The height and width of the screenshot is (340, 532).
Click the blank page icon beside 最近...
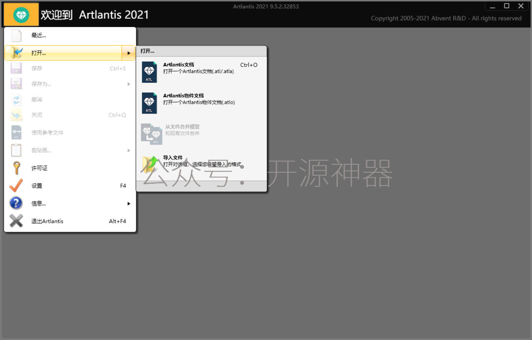click(x=16, y=35)
